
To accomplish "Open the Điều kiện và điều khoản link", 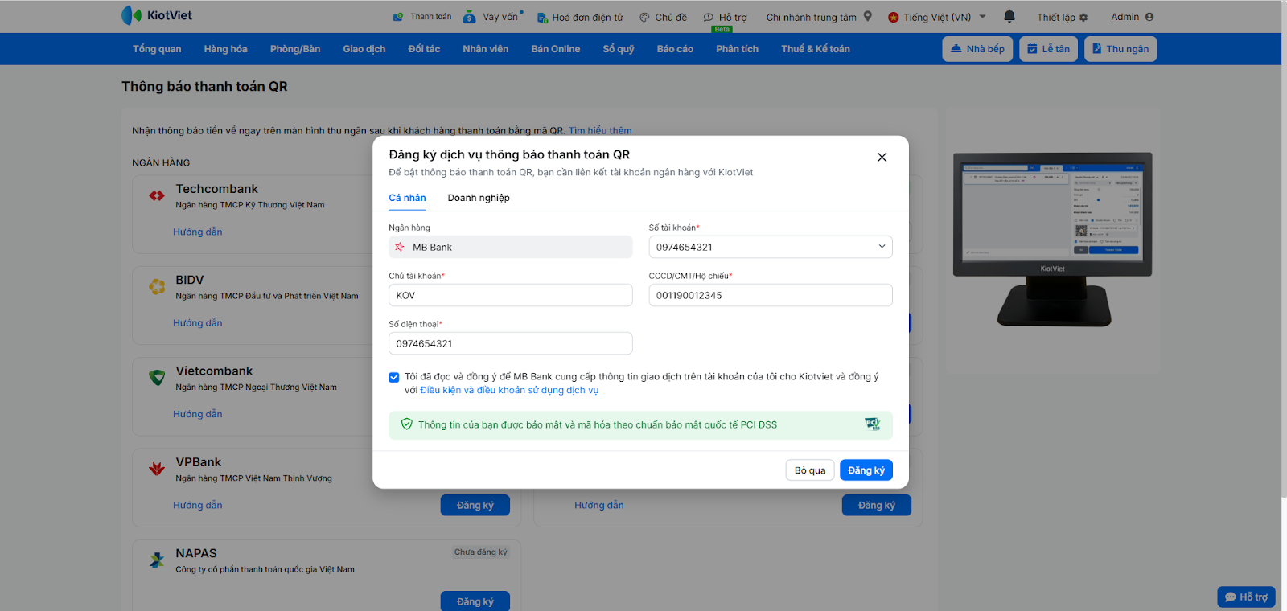I will (x=509, y=391).
